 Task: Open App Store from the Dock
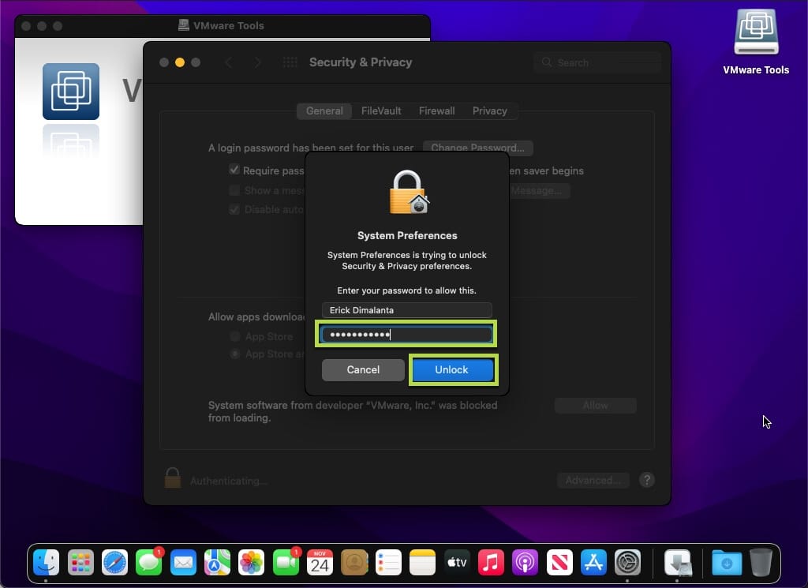coord(593,562)
